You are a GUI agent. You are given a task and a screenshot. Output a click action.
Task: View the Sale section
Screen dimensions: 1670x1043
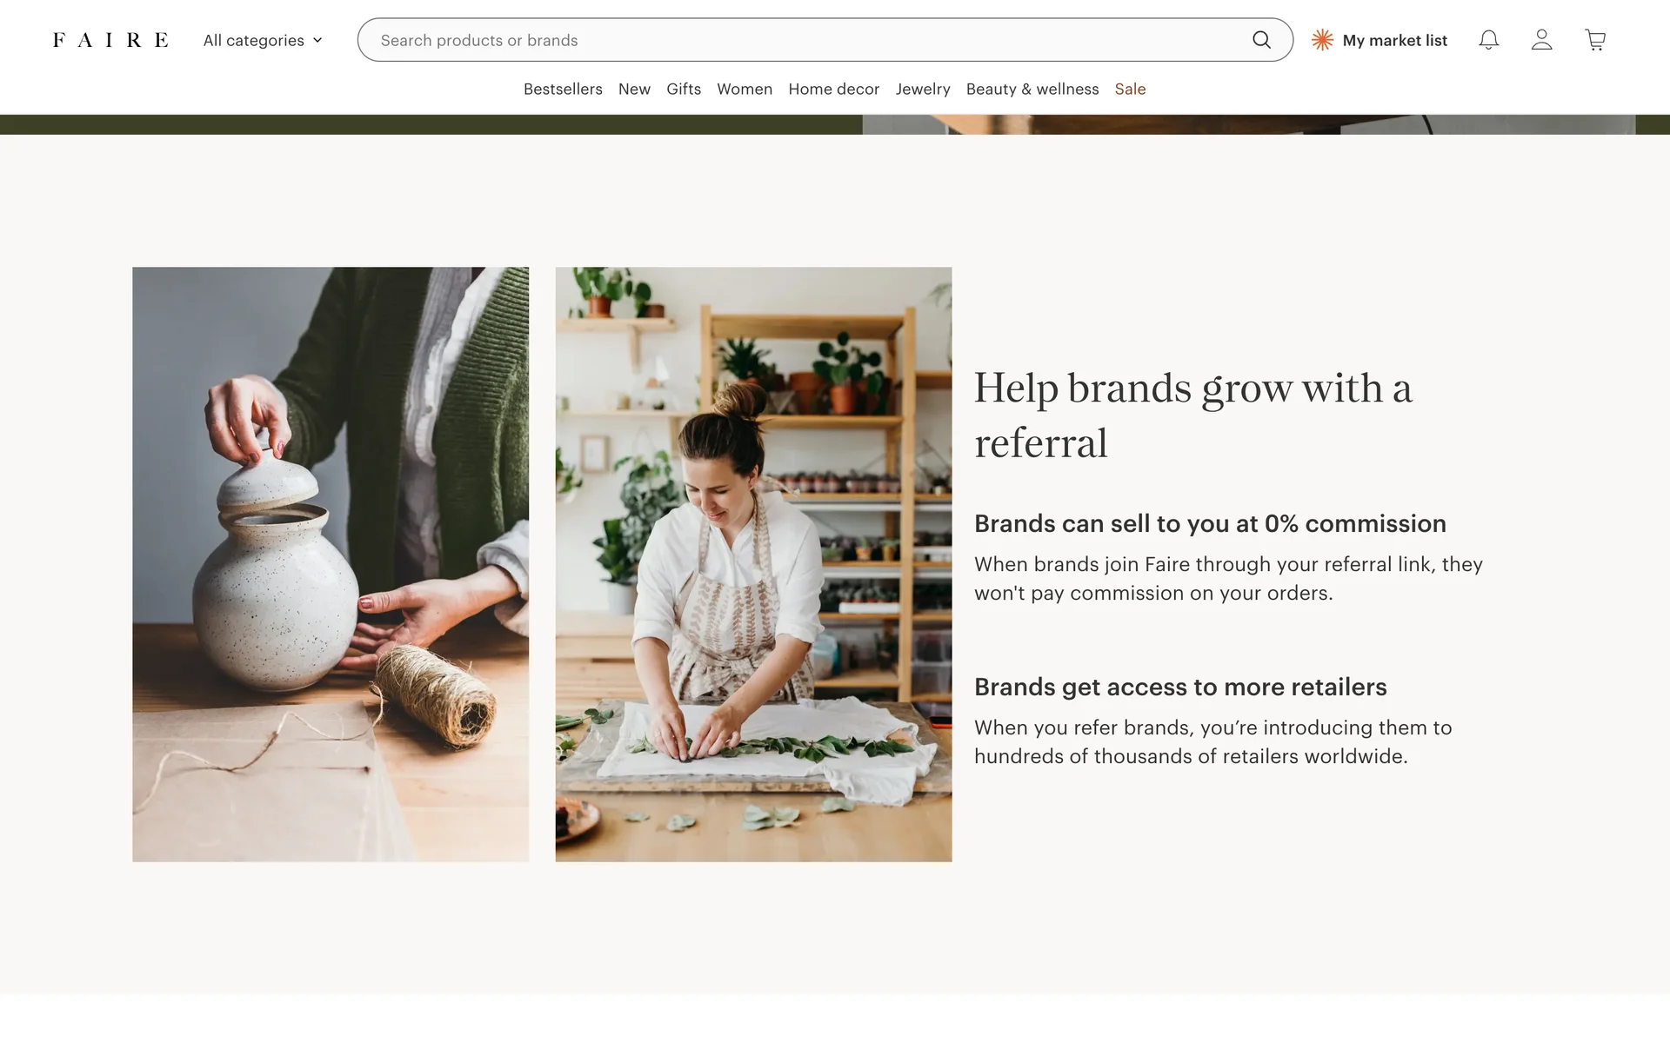pos(1130,89)
